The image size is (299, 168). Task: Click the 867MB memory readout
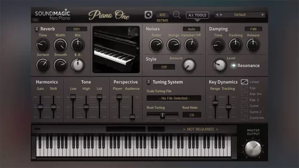pos(162,20)
